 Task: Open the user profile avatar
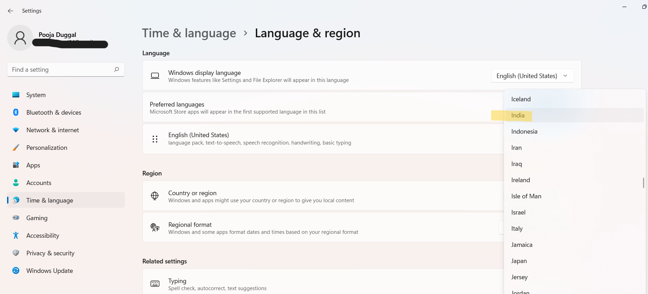[x=20, y=38]
